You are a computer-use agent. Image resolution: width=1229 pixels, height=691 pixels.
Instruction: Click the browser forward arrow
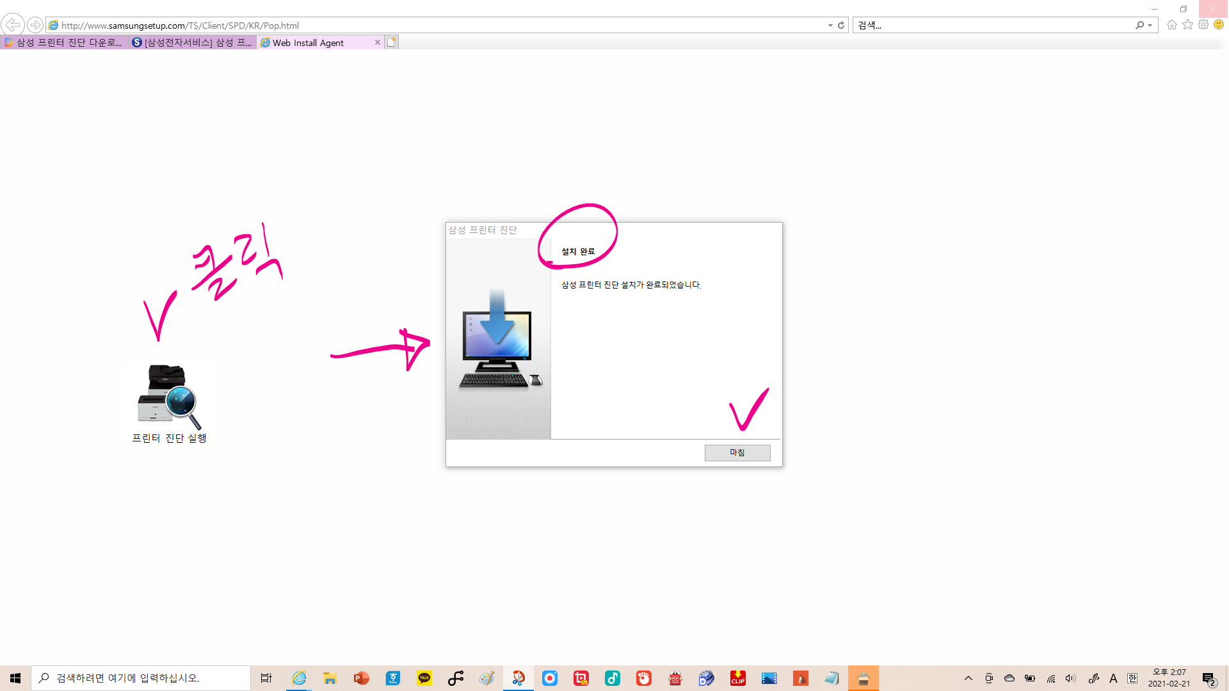(x=35, y=25)
